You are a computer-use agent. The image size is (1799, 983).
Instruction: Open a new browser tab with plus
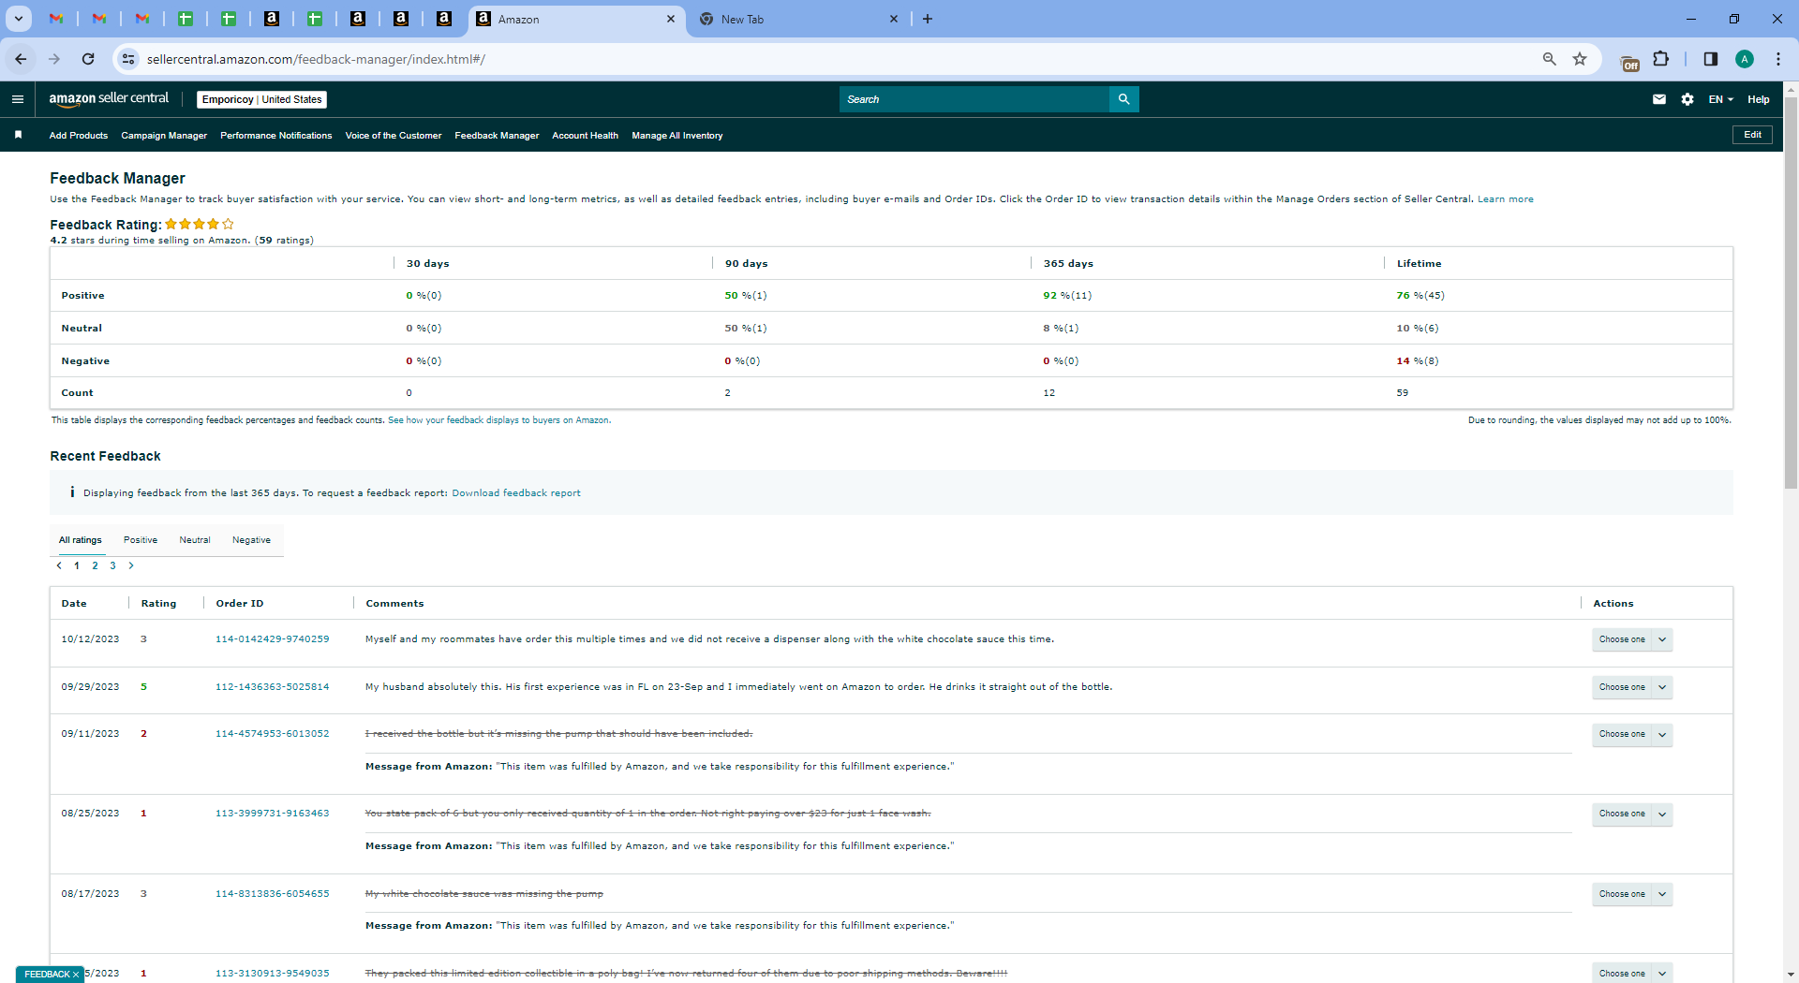pyautogui.click(x=928, y=19)
